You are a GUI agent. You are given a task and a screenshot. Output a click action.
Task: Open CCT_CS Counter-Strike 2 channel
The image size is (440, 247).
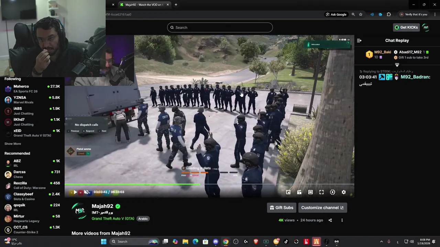(x=32, y=230)
